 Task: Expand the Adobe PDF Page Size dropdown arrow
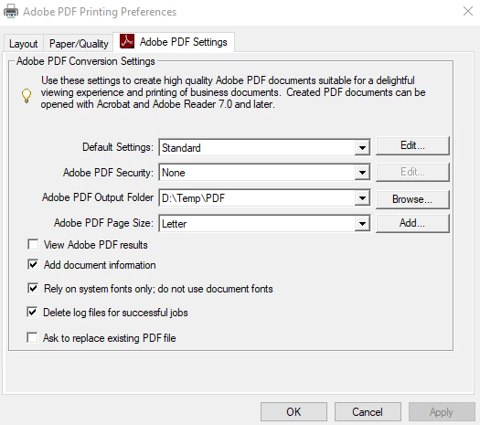point(362,223)
